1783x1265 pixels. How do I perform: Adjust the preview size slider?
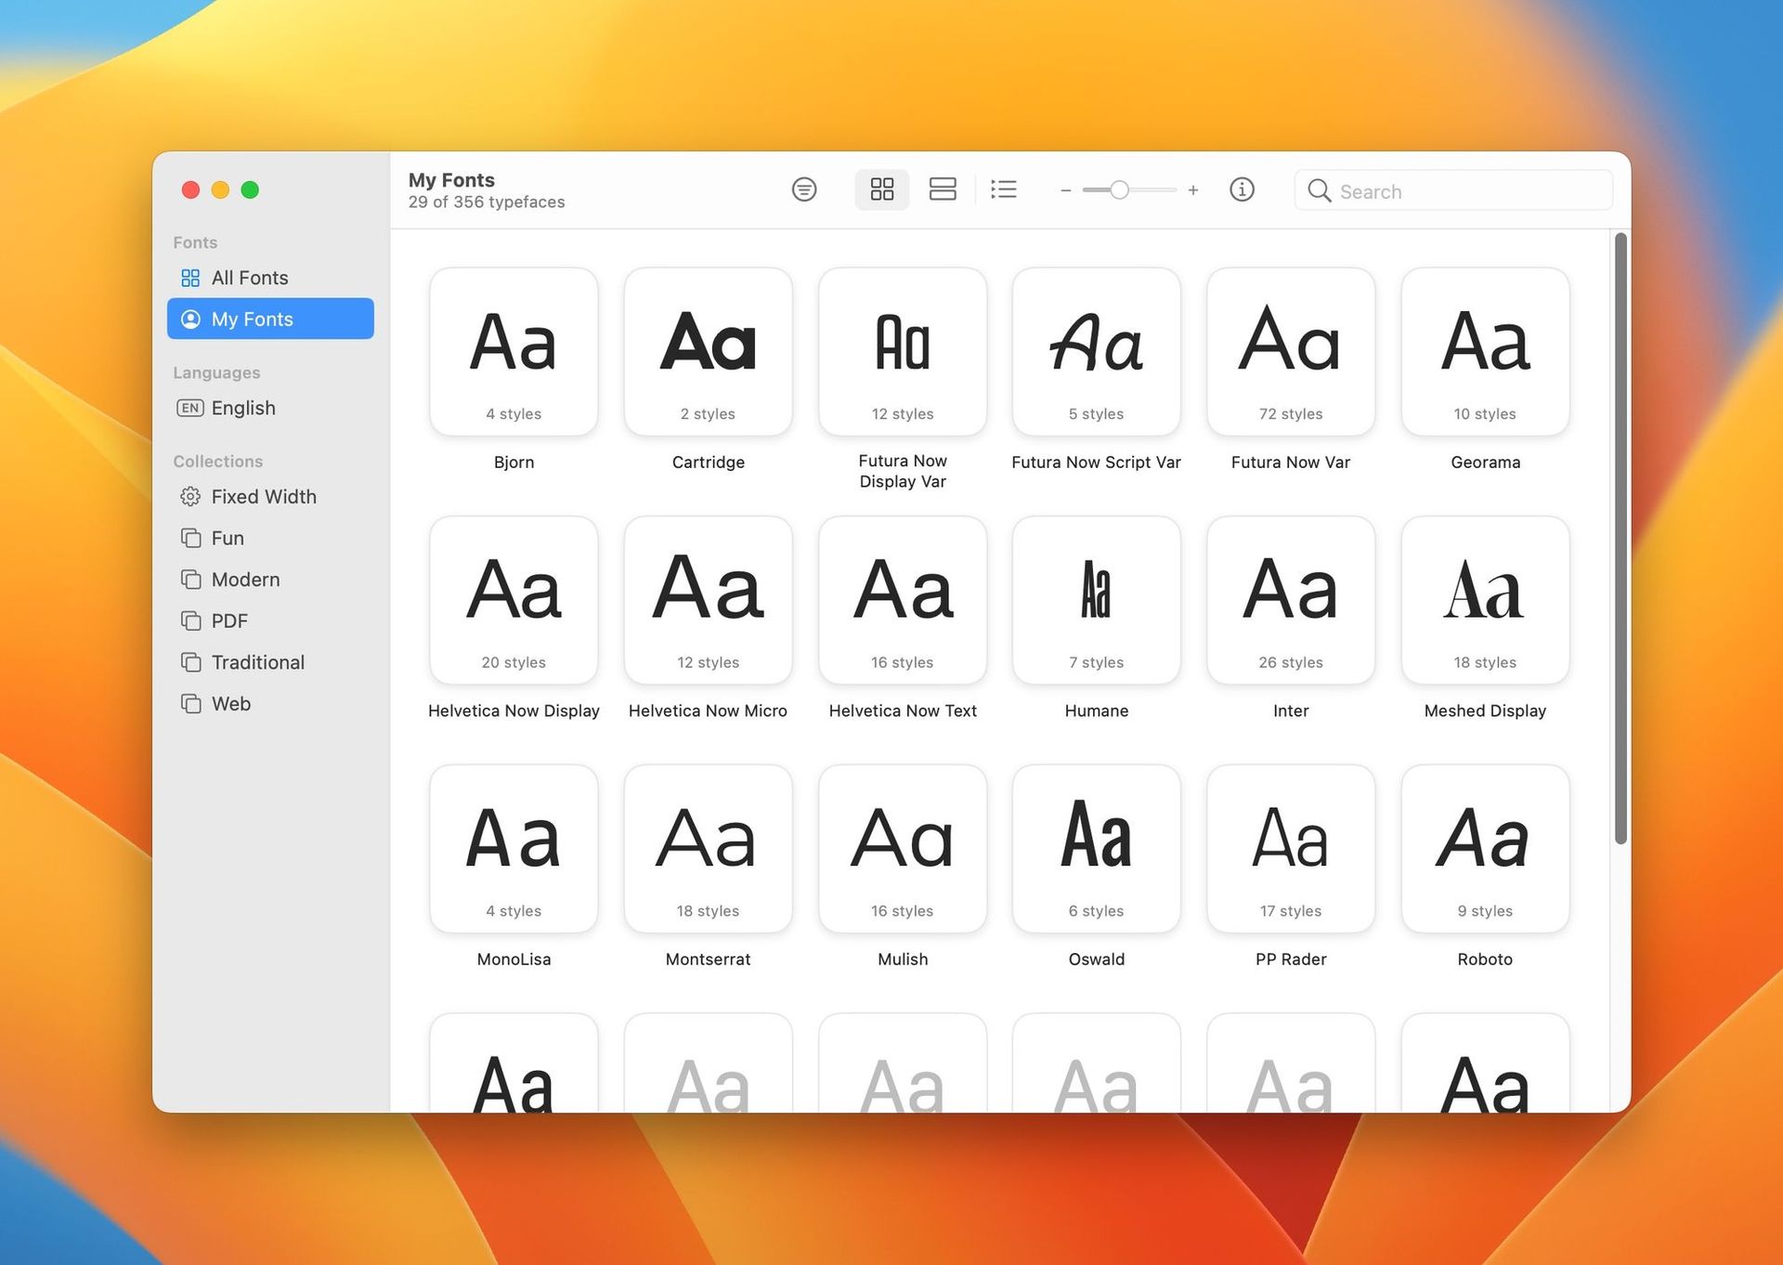coord(1120,190)
